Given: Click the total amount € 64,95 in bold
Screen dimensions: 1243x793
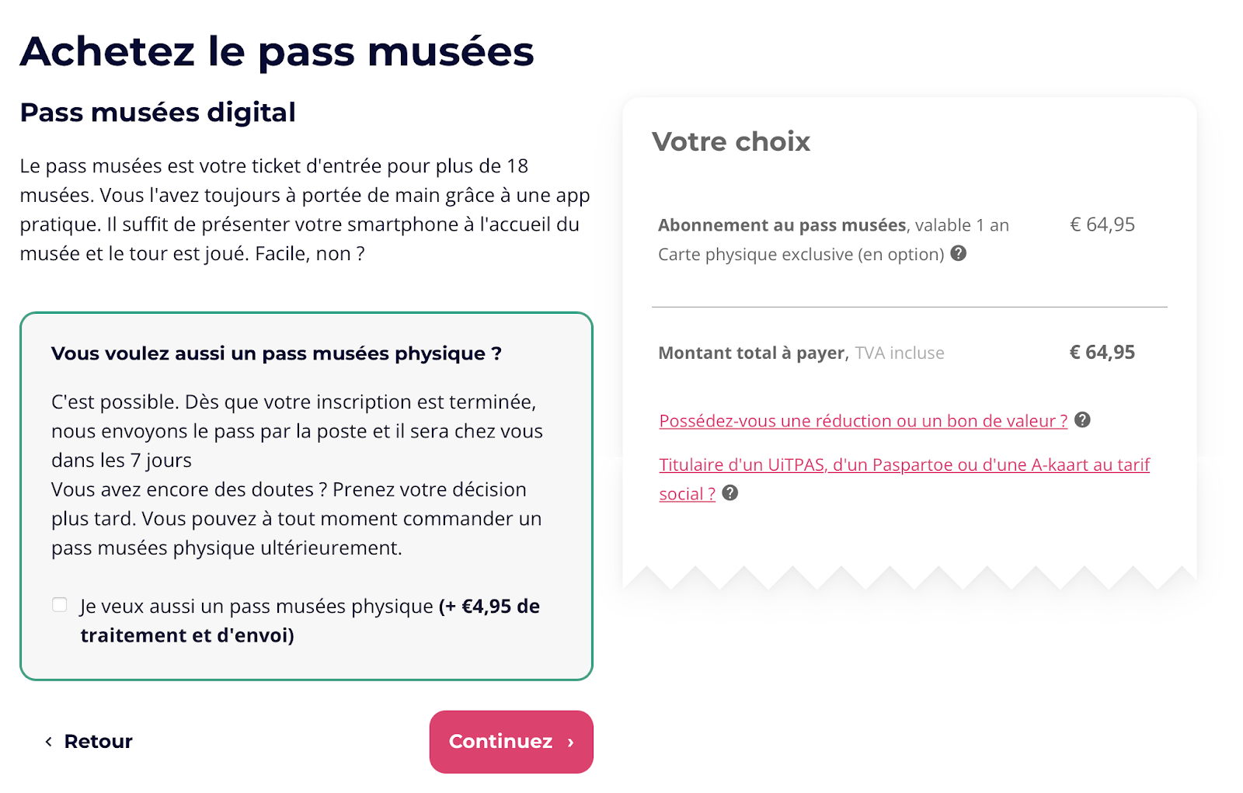Looking at the screenshot, I should pos(1102,353).
